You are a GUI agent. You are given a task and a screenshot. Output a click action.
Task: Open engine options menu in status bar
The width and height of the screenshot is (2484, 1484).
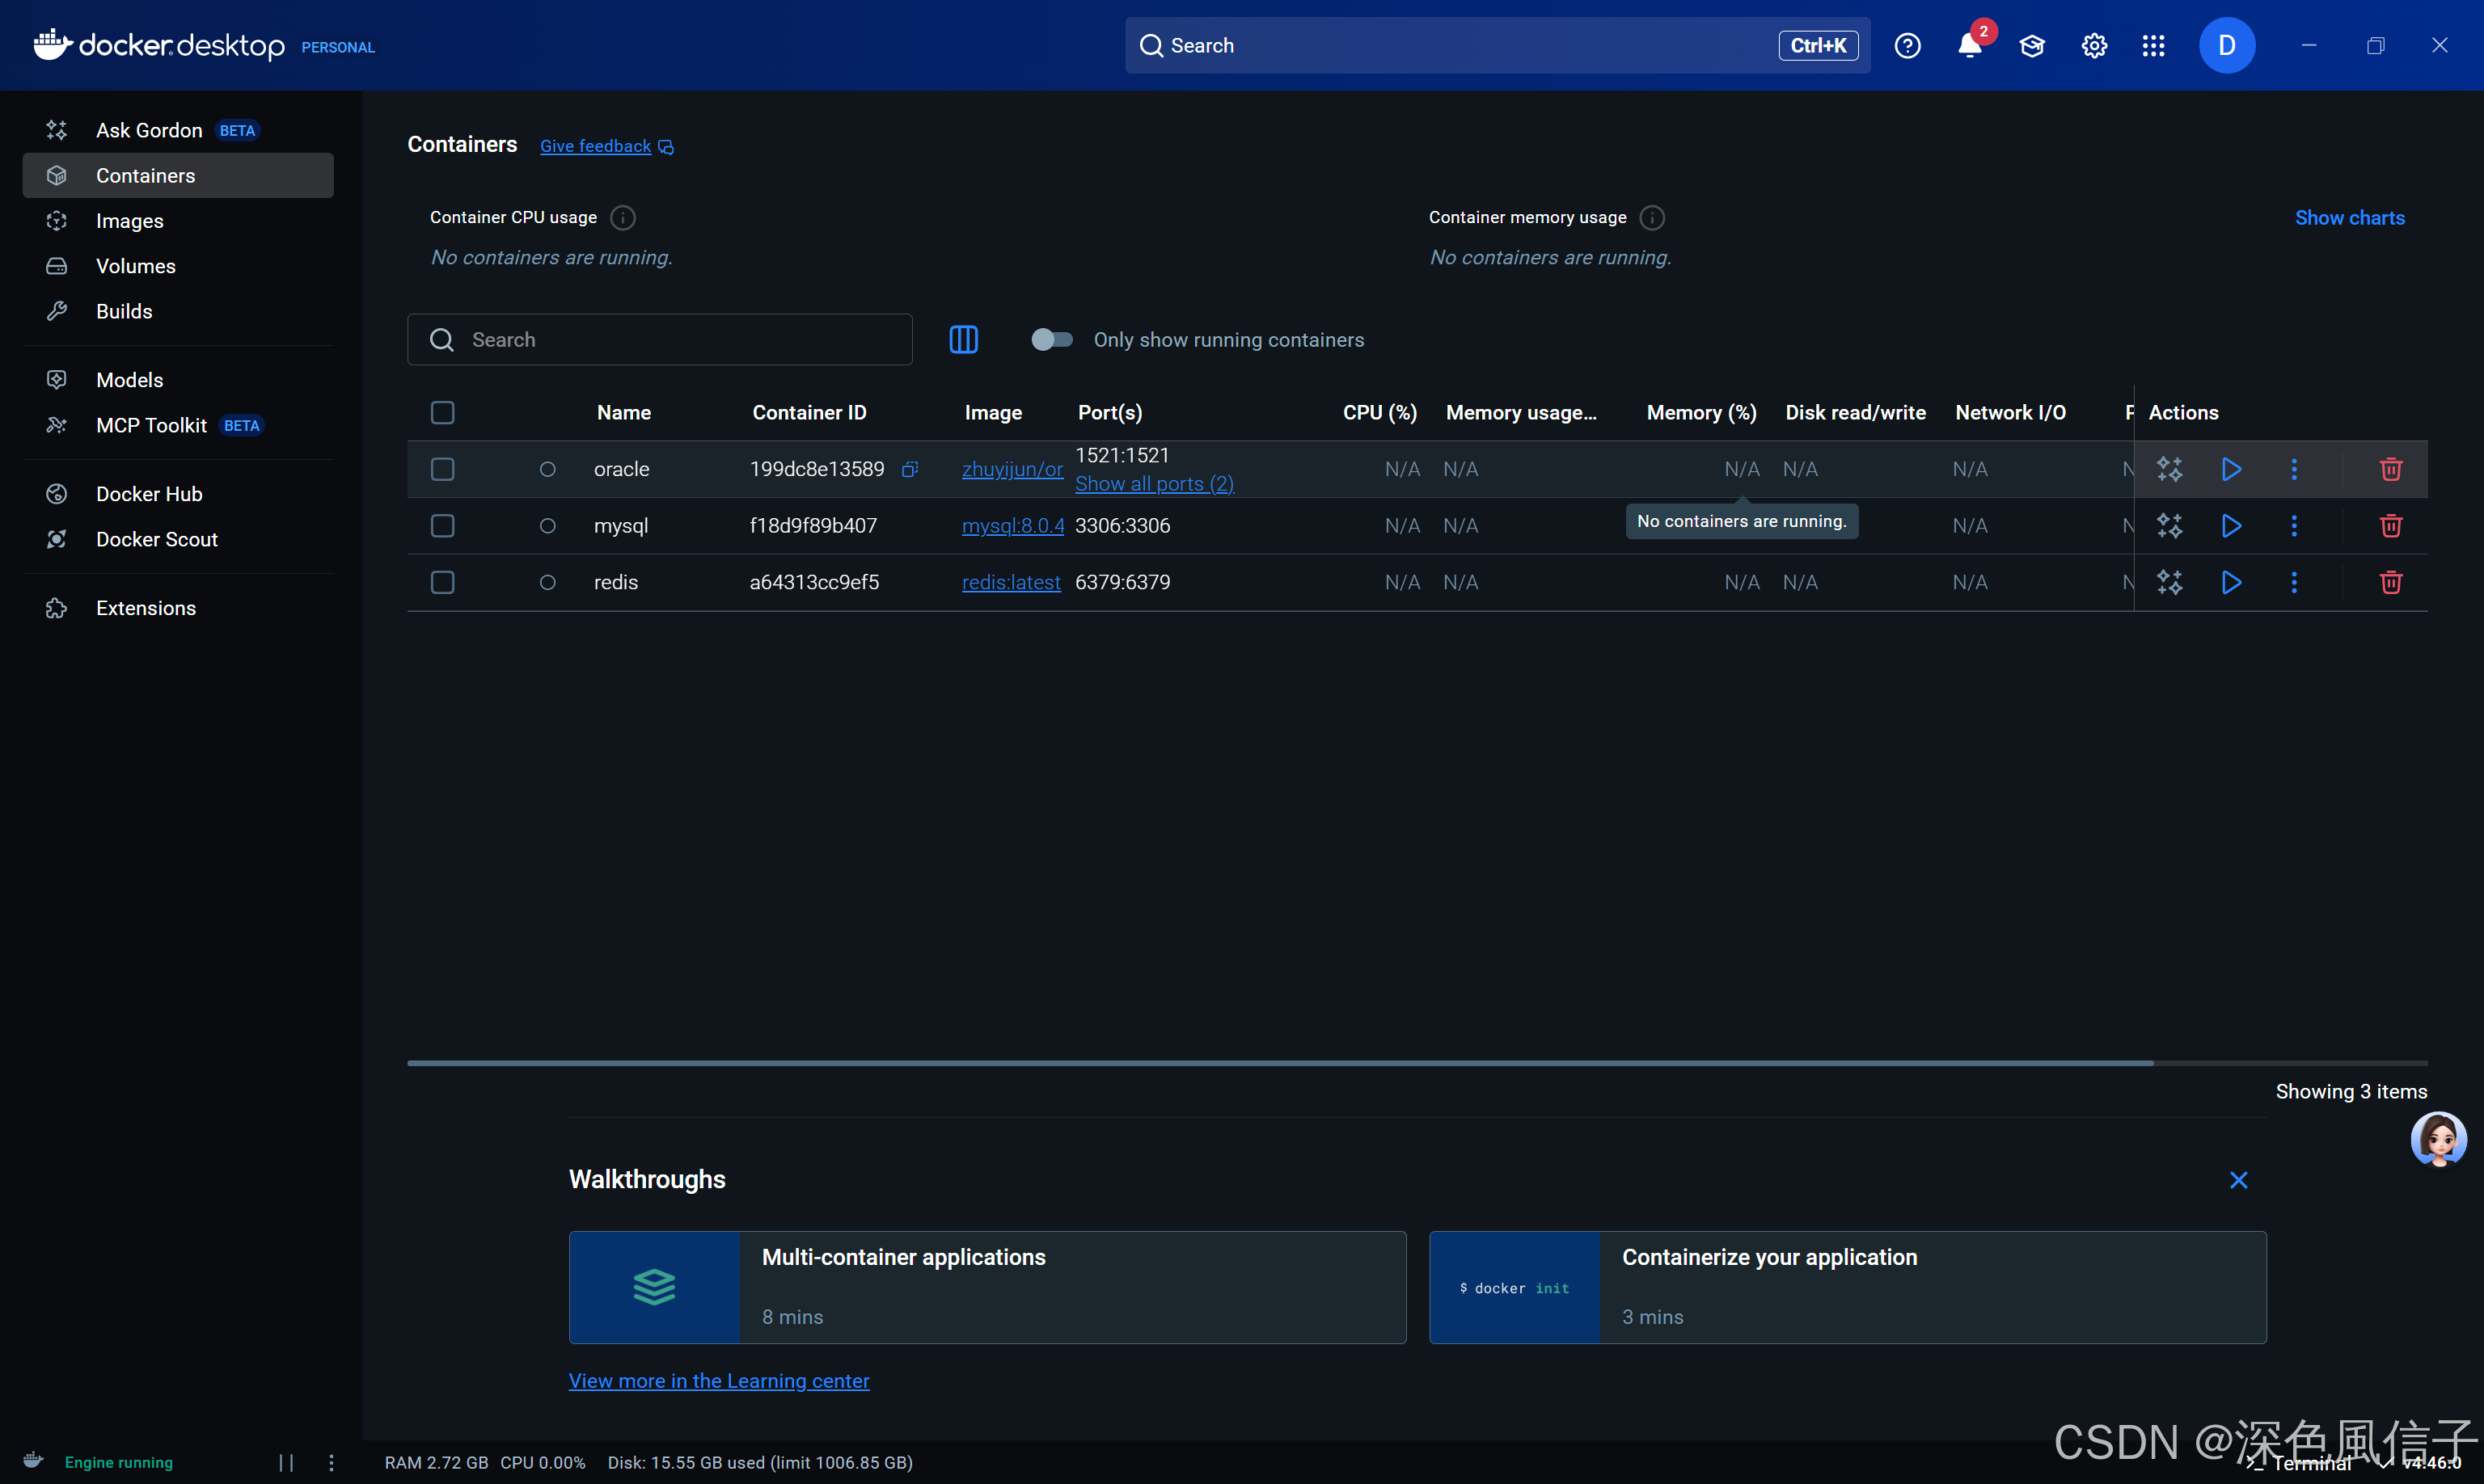point(332,1463)
